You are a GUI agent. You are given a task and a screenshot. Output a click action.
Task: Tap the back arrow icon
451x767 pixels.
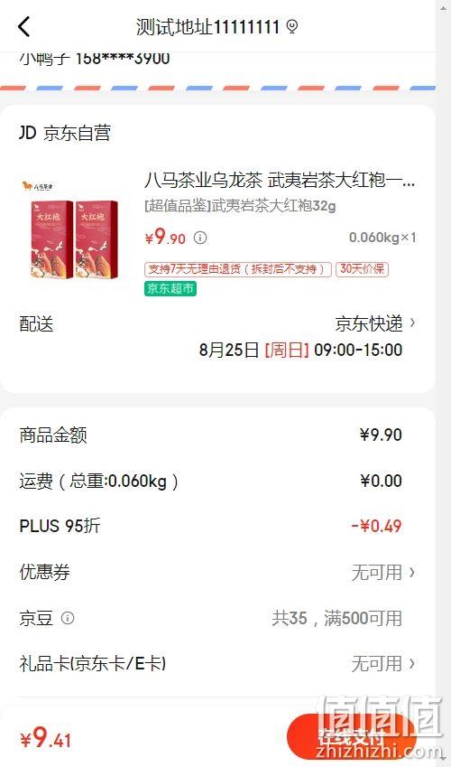pos(24,26)
